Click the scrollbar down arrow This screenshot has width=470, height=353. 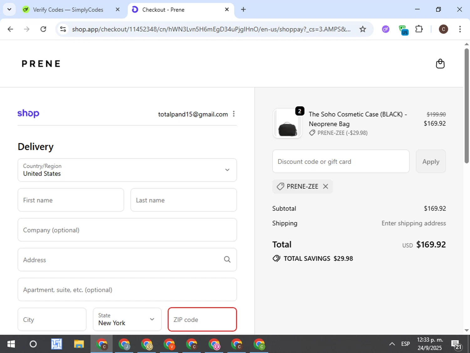pos(467,330)
